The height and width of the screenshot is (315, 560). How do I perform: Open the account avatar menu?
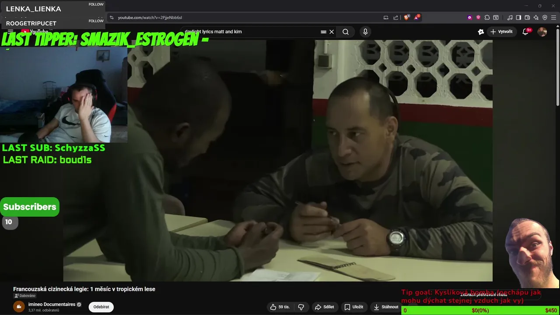coord(542,31)
